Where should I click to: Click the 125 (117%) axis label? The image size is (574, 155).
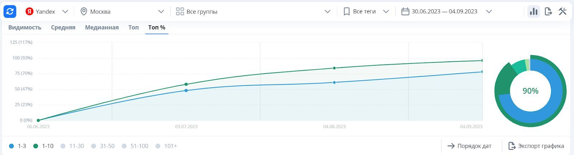click(x=21, y=42)
